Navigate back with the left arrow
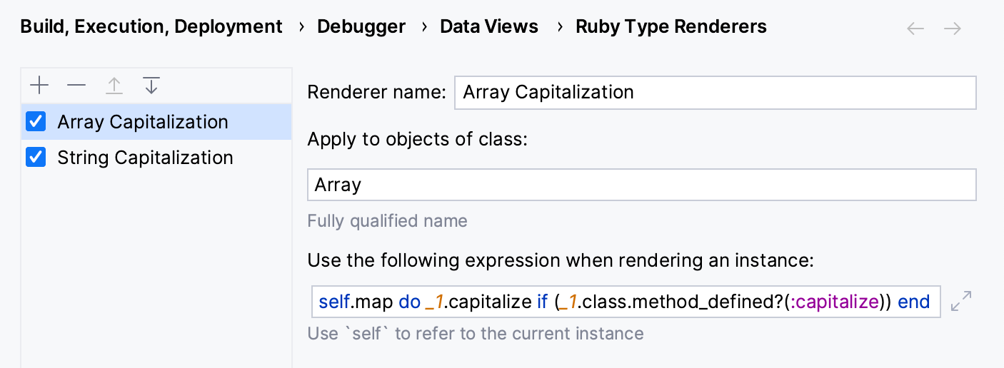The width and height of the screenshot is (1004, 368). click(x=915, y=29)
